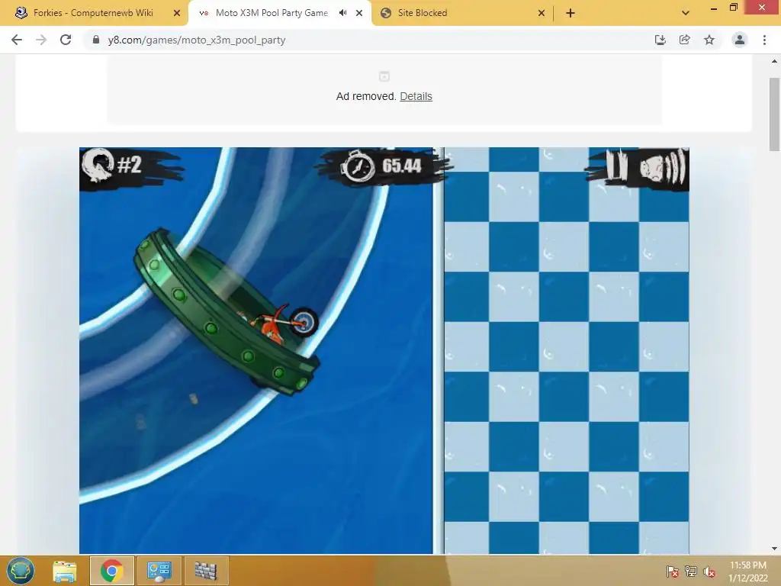Viewport: 781px width, 586px height.
Task: Bookmark this page with star icon
Action: pos(709,40)
